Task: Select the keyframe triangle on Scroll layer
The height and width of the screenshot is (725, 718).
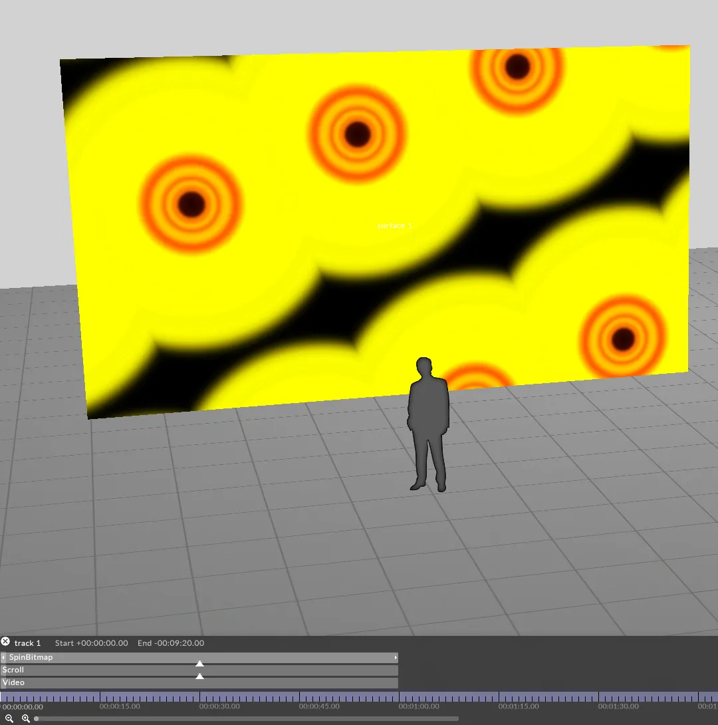Action: pyautogui.click(x=199, y=676)
